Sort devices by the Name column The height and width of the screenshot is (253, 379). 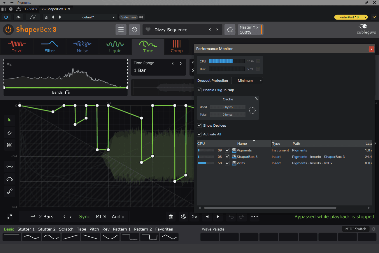(242, 144)
